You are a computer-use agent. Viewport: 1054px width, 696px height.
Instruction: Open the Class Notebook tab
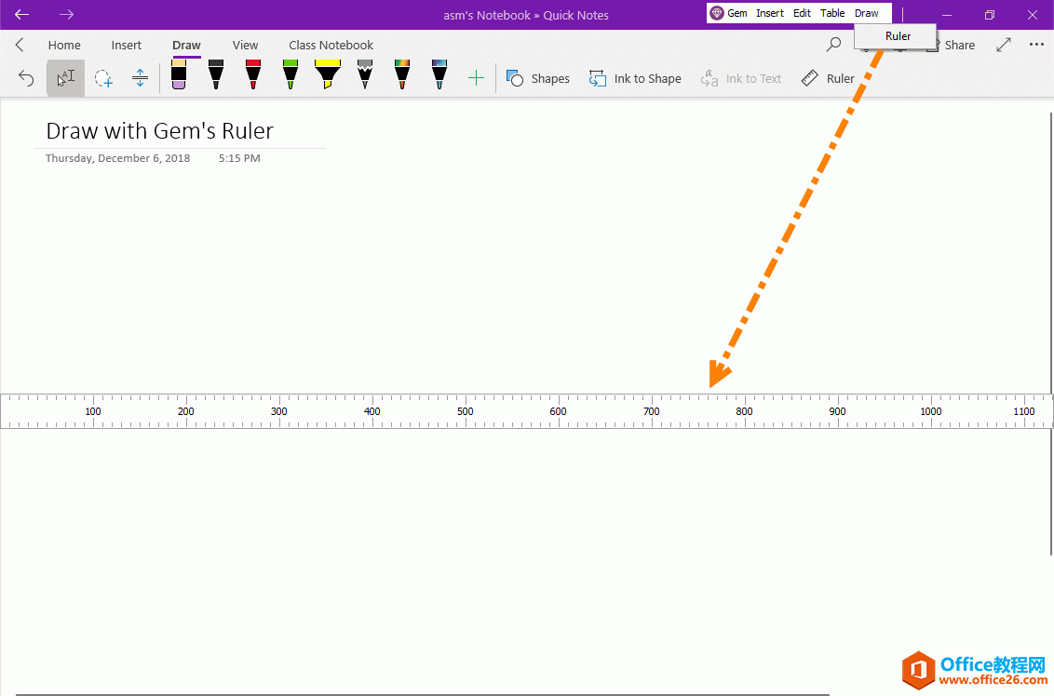(331, 45)
